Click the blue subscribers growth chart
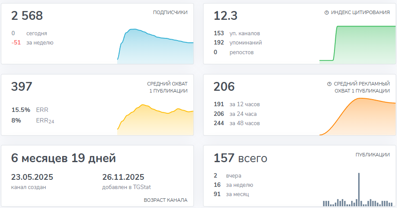 pyautogui.click(x=155, y=46)
